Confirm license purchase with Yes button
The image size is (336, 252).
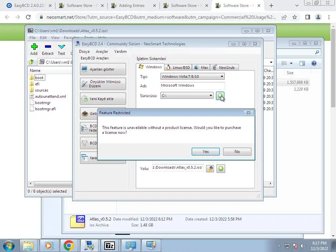coord(205,152)
